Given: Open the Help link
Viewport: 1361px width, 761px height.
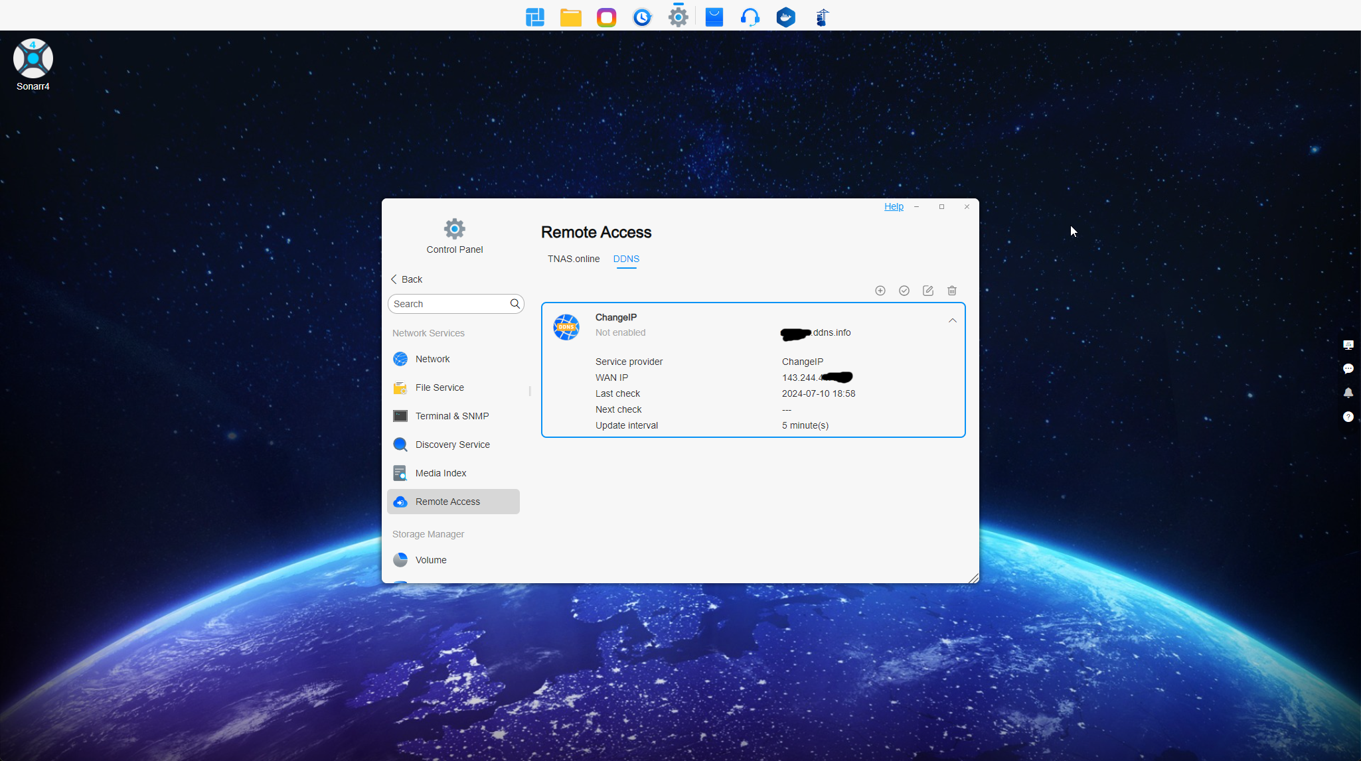Looking at the screenshot, I should click(x=894, y=206).
